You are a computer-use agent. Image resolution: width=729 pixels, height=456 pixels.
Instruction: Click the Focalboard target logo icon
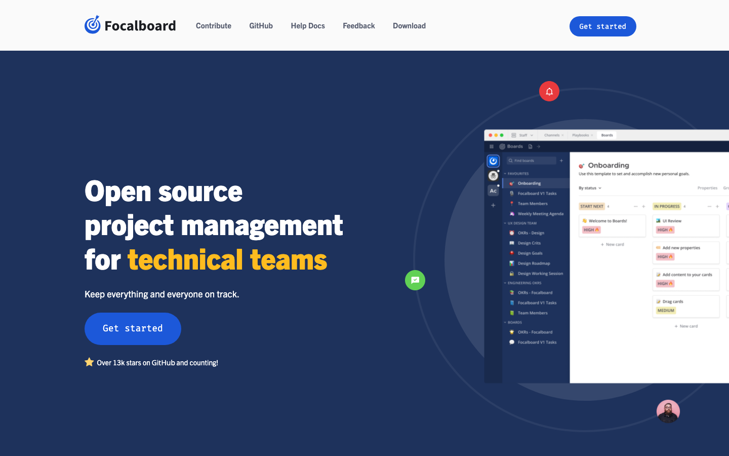tap(93, 24)
